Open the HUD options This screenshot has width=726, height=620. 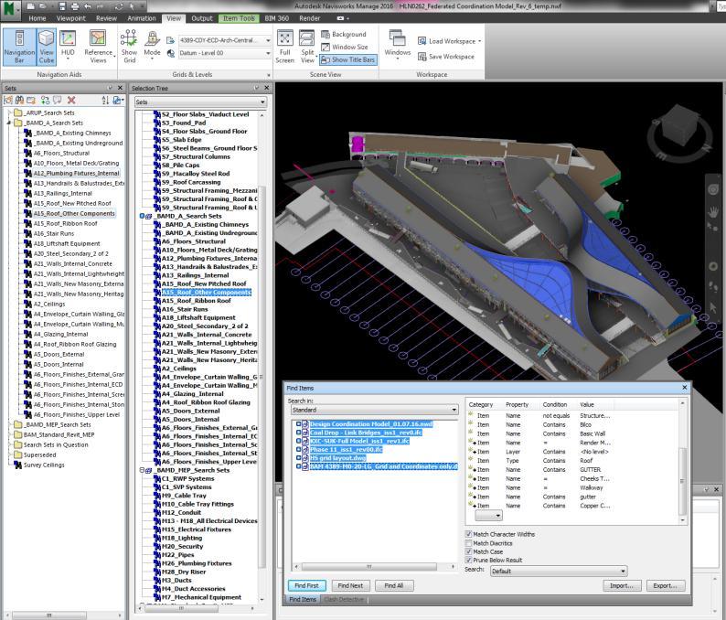(x=68, y=47)
